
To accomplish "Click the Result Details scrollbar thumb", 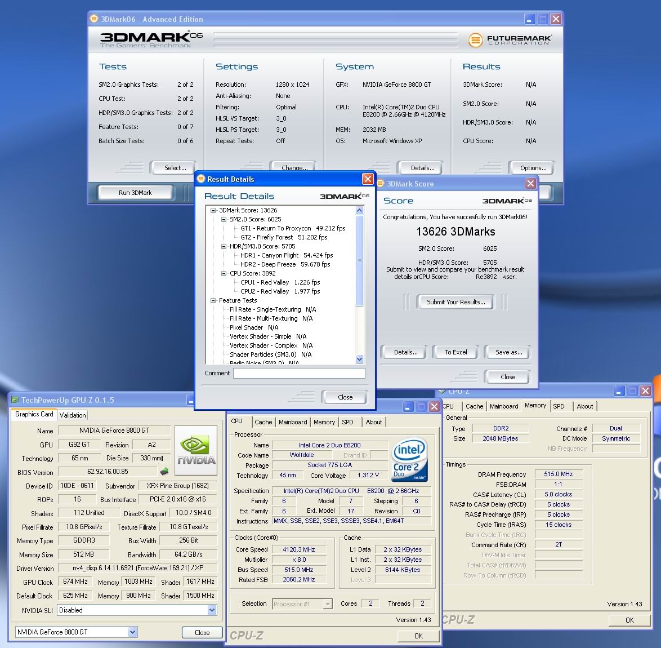I will tap(360, 261).
